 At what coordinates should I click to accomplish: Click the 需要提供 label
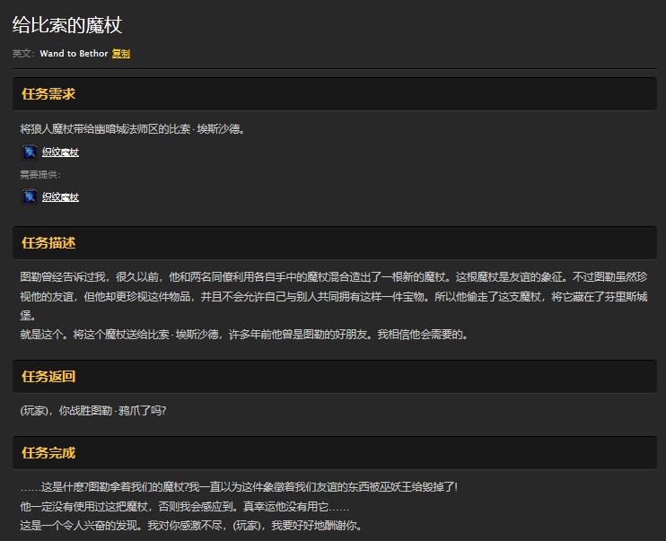coord(40,175)
